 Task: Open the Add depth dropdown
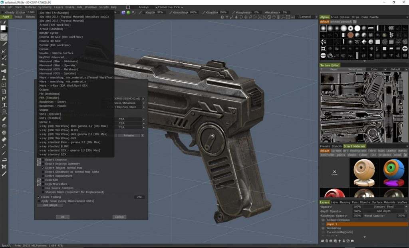pos(385,211)
